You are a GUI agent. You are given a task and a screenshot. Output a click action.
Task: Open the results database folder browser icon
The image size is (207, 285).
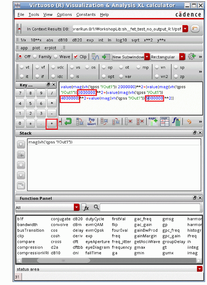pyautogui.click(x=195, y=28)
